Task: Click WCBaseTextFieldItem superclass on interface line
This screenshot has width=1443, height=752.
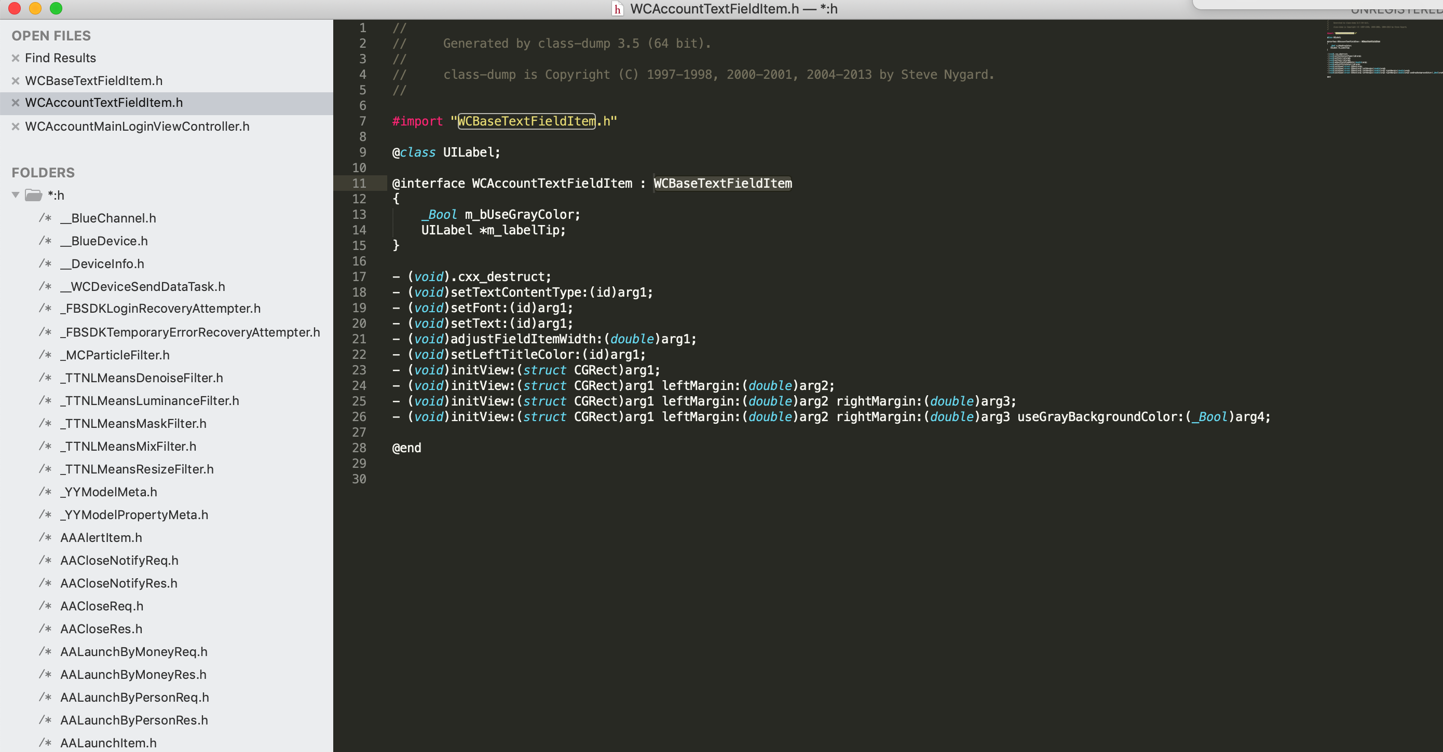Action: click(723, 184)
